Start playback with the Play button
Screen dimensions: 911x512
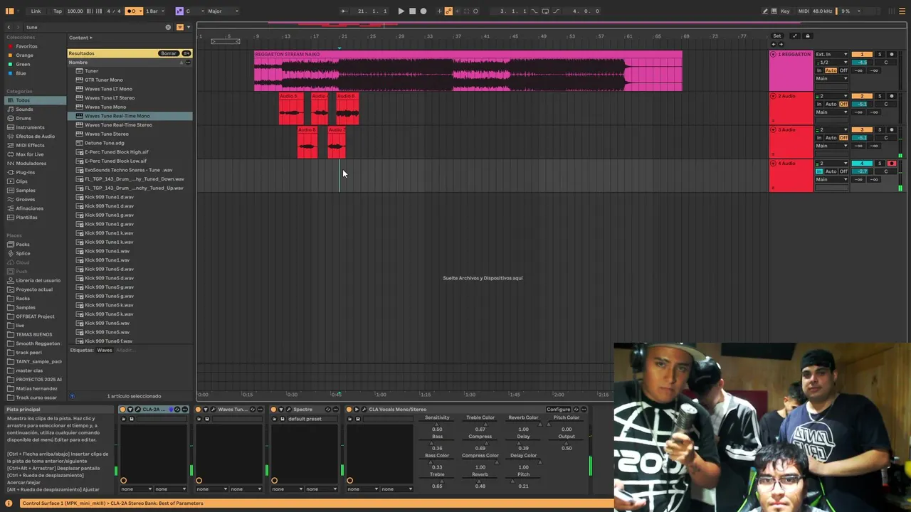tap(401, 11)
